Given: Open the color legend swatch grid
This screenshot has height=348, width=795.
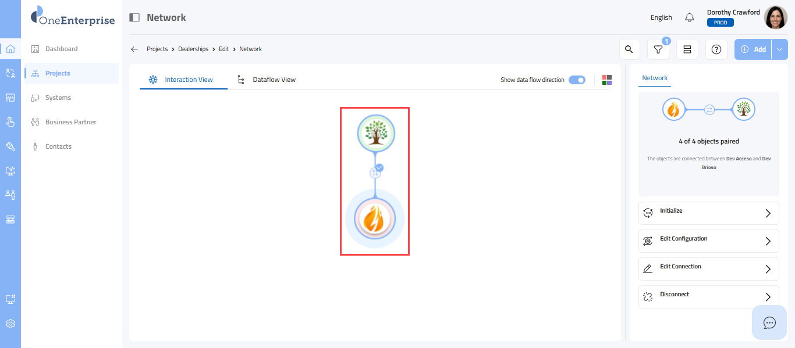Looking at the screenshot, I should point(607,80).
